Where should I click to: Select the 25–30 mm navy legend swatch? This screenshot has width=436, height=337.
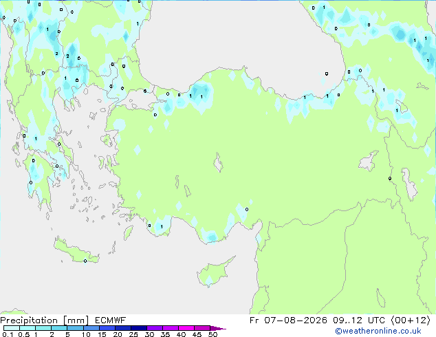138,328
